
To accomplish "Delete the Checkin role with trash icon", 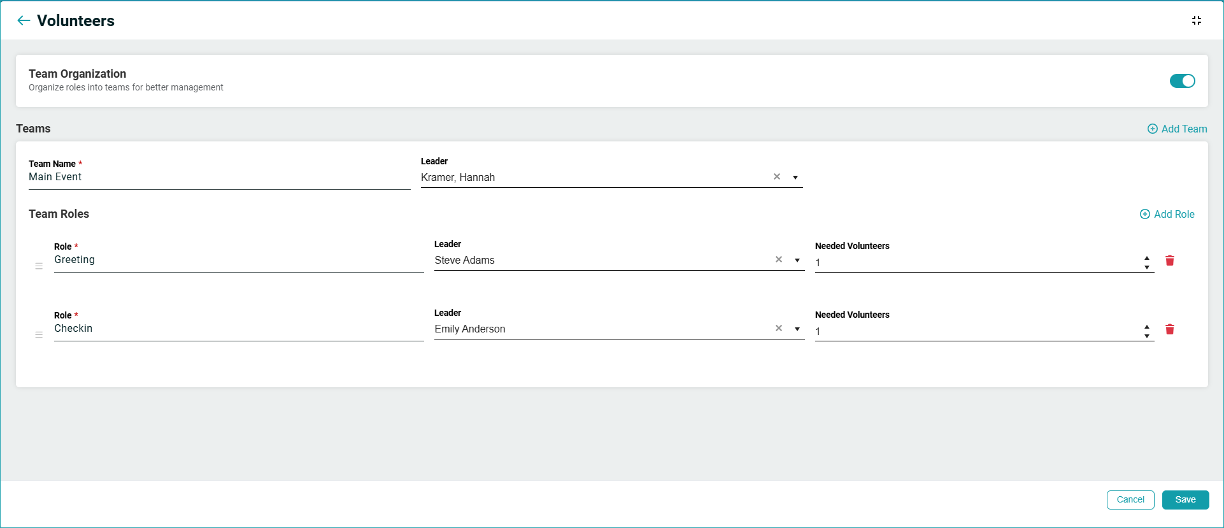I will click(x=1169, y=329).
